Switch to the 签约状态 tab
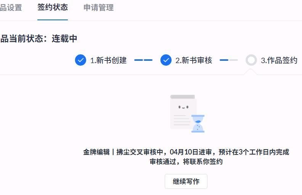Screen dimensions: 302x195 53,8
